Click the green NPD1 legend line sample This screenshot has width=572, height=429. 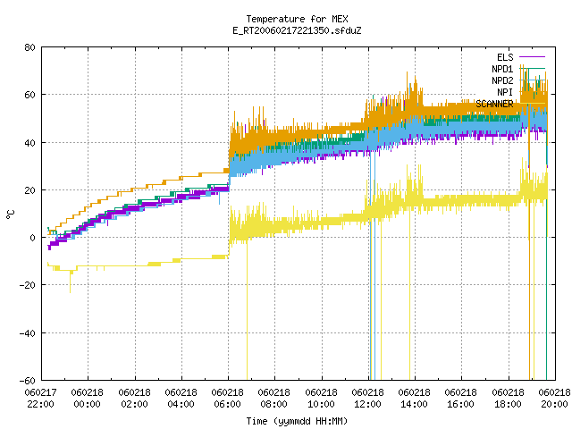533,69
